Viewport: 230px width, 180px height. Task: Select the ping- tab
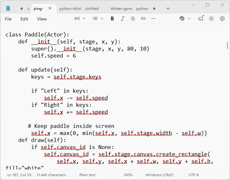pos(38,9)
